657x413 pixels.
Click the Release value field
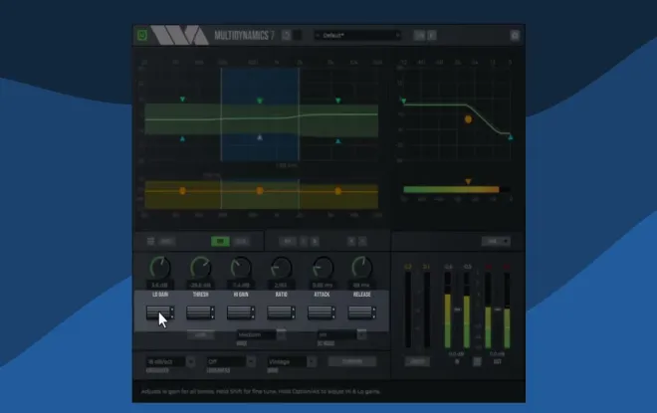click(362, 286)
